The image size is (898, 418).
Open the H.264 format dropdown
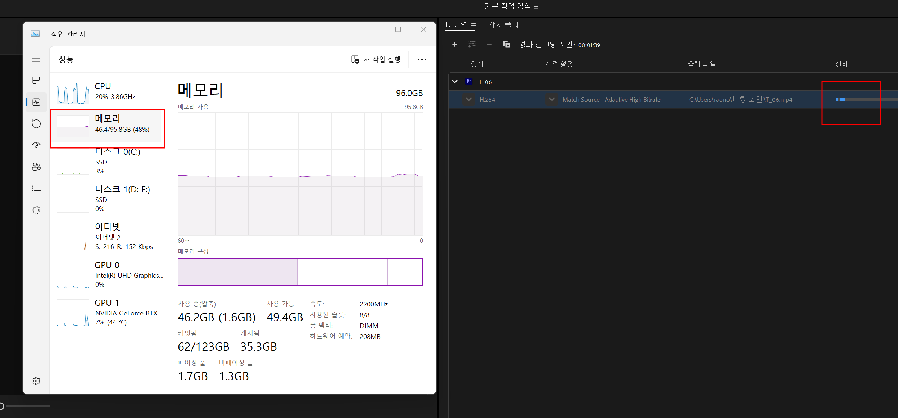pyautogui.click(x=469, y=99)
